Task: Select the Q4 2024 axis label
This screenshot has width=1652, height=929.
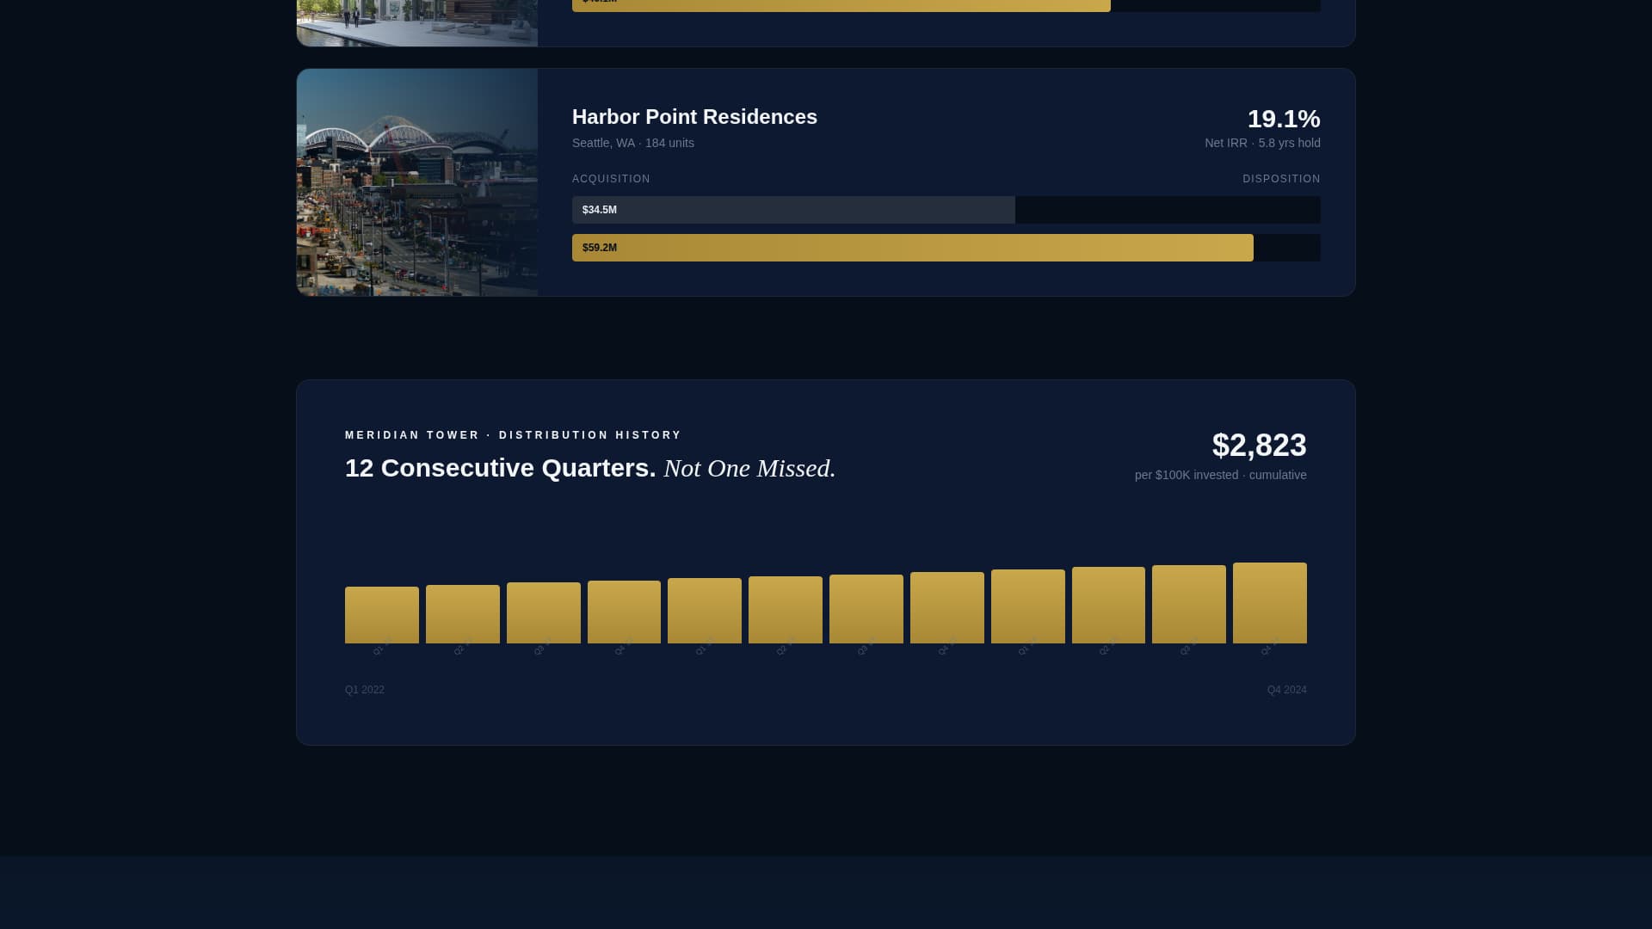Action: [1286, 689]
